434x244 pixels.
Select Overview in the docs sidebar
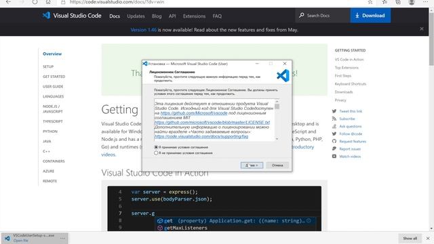click(x=52, y=54)
